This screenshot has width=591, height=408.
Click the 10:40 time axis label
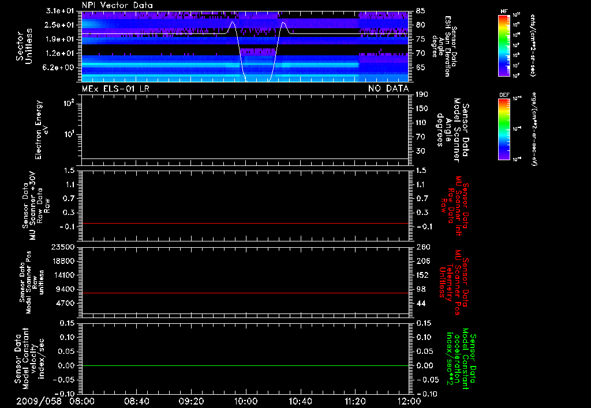[300, 401]
